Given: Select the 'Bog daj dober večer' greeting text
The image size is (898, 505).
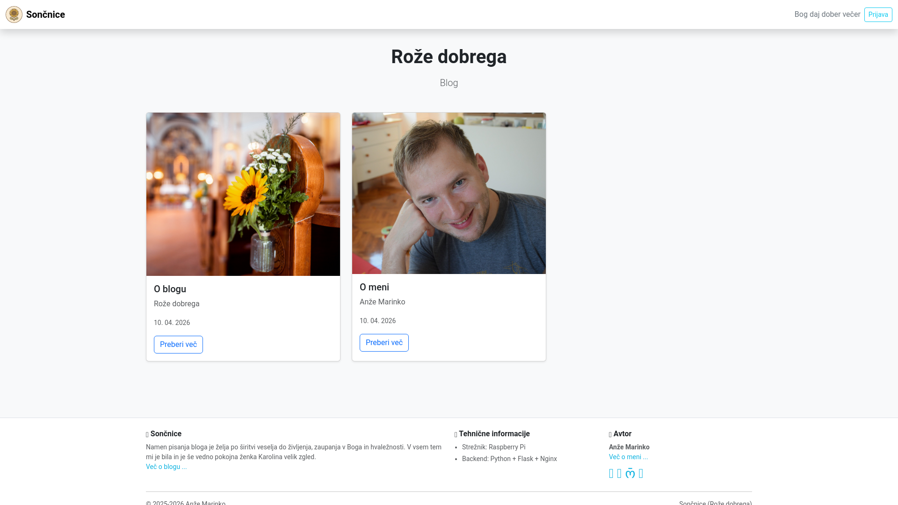Looking at the screenshot, I should [827, 14].
